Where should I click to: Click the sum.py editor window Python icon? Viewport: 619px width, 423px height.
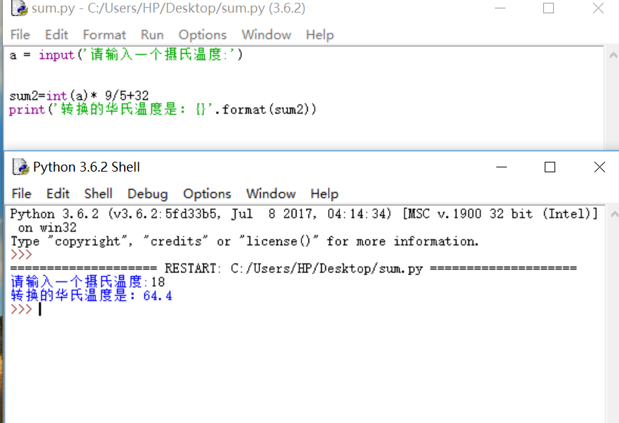click(20, 8)
